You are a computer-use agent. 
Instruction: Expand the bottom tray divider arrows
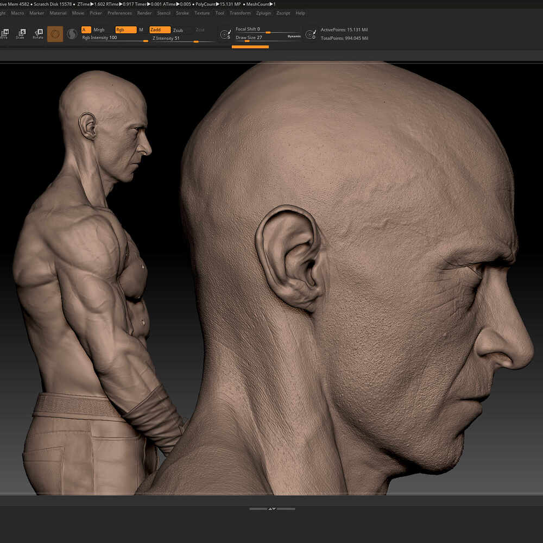272,509
